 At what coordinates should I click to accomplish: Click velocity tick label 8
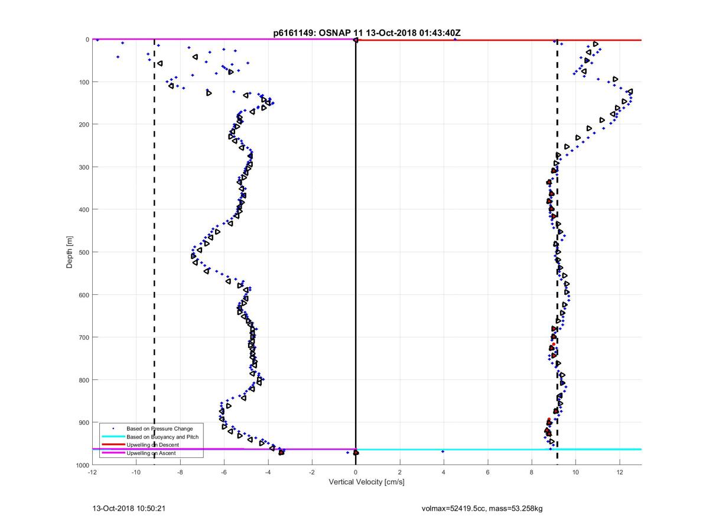click(532, 472)
